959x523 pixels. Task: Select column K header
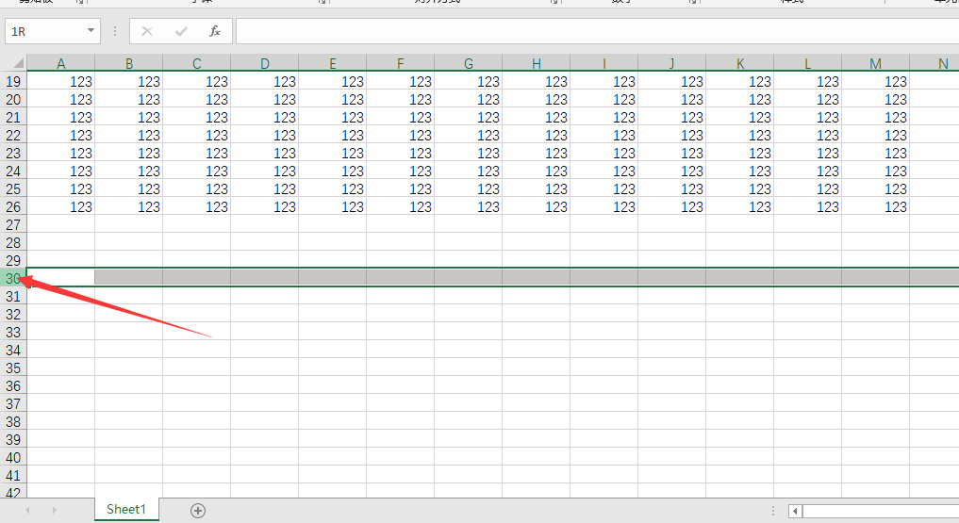[740, 63]
